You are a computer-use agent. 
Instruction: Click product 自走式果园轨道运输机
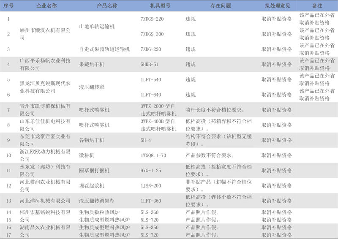pyautogui.click(x=104, y=49)
